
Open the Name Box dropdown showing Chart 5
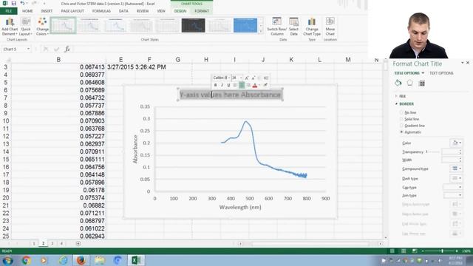tap(28, 49)
